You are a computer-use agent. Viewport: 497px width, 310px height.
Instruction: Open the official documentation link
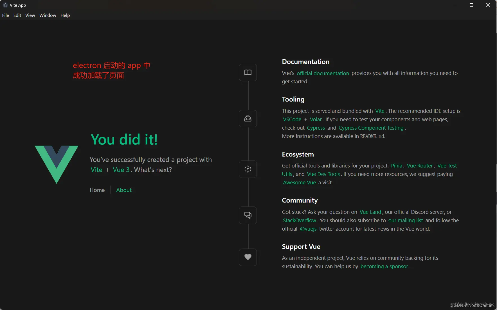323,73
